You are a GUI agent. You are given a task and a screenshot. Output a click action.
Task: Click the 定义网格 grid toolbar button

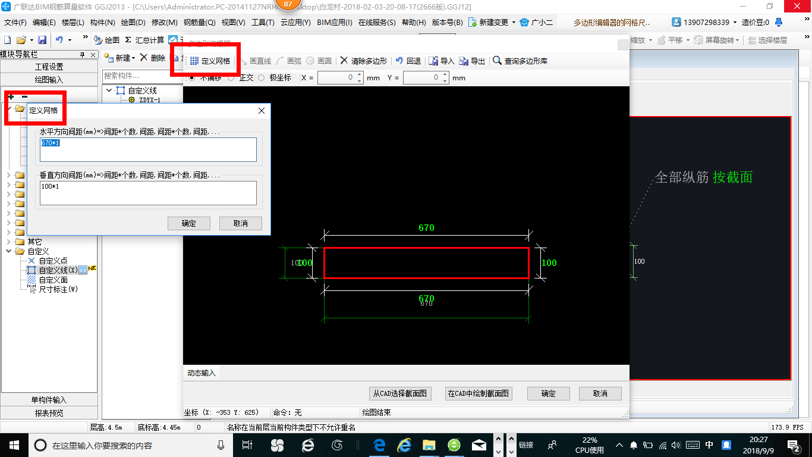210,61
